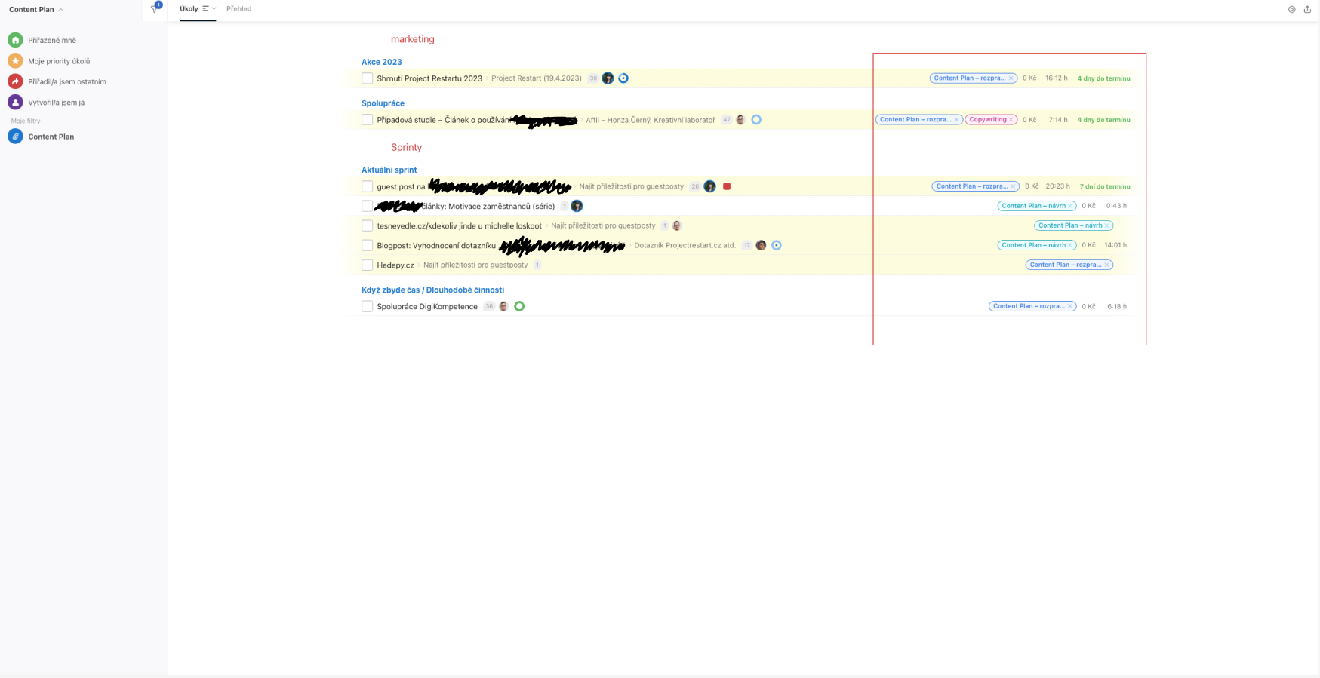Open the Akce 2023 section link
Image resolution: width=1320 pixels, height=678 pixels.
[382, 62]
